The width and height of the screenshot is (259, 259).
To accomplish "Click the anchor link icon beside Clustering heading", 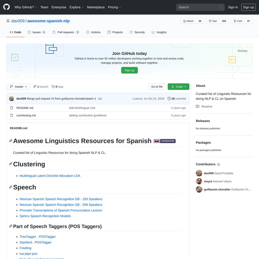I will tap(11, 164).
